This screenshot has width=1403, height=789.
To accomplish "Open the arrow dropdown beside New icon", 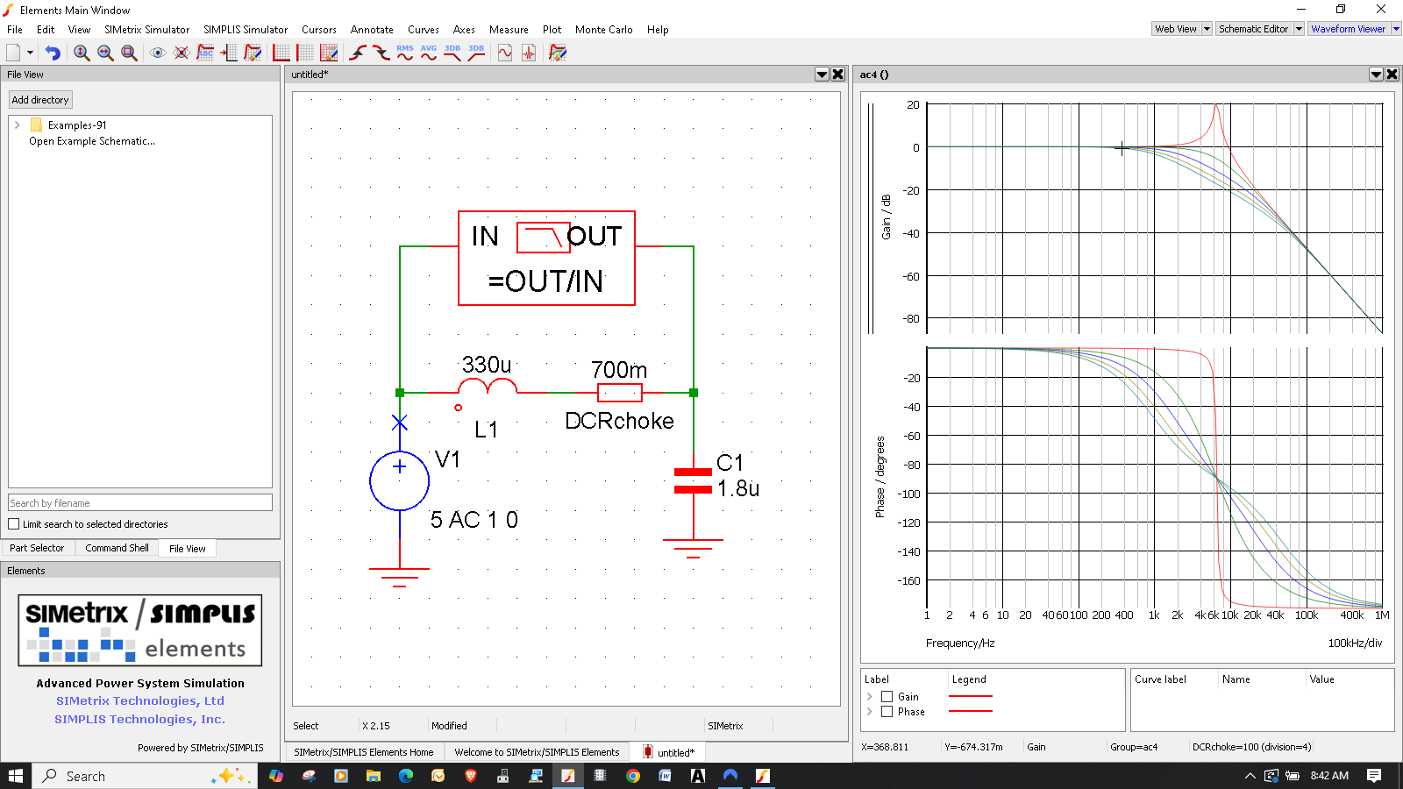I will coord(30,53).
